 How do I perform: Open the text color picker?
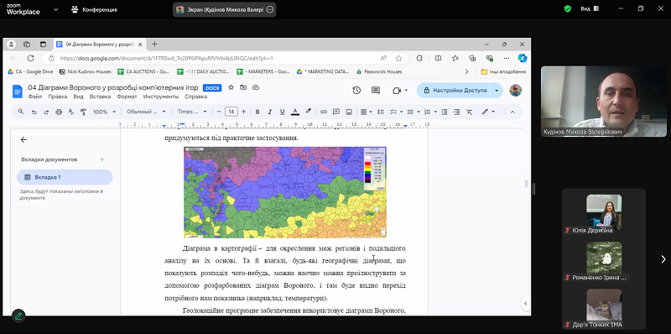pyautogui.click(x=295, y=112)
